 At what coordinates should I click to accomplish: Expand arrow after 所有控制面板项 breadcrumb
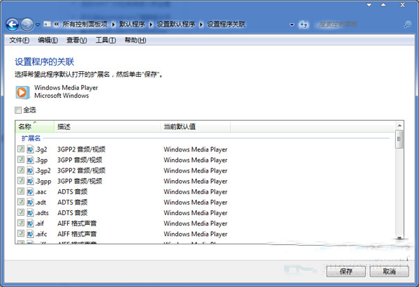tap(113, 24)
